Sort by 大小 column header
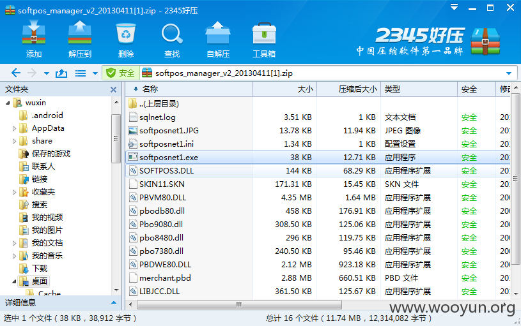521x326 pixels. (x=284, y=89)
